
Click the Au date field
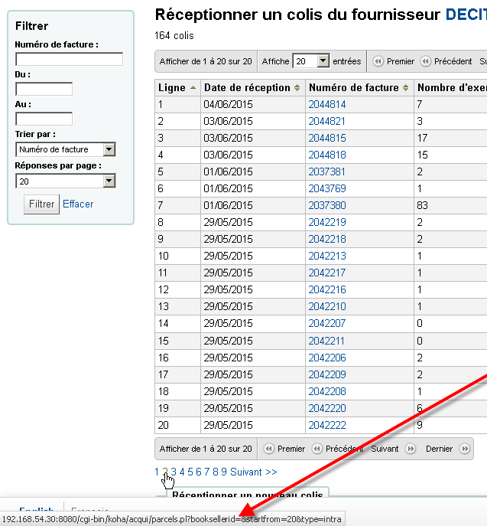[x=44, y=119]
